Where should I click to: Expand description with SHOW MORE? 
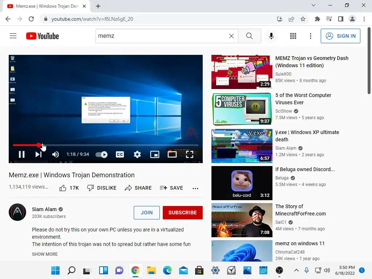pyautogui.click(x=45, y=254)
